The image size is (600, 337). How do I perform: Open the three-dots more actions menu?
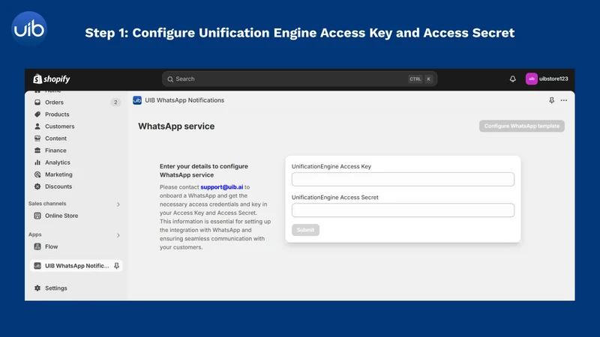click(x=564, y=100)
